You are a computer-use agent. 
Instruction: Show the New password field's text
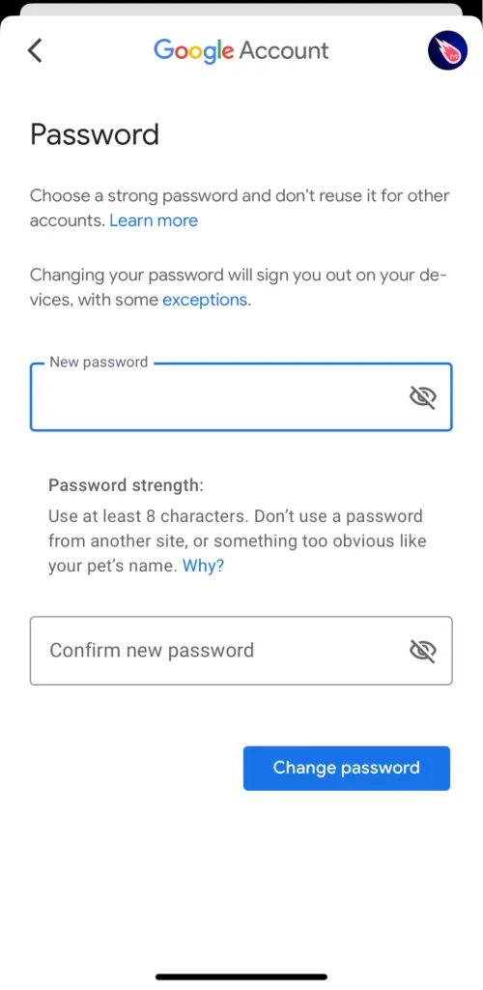coord(423,397)
